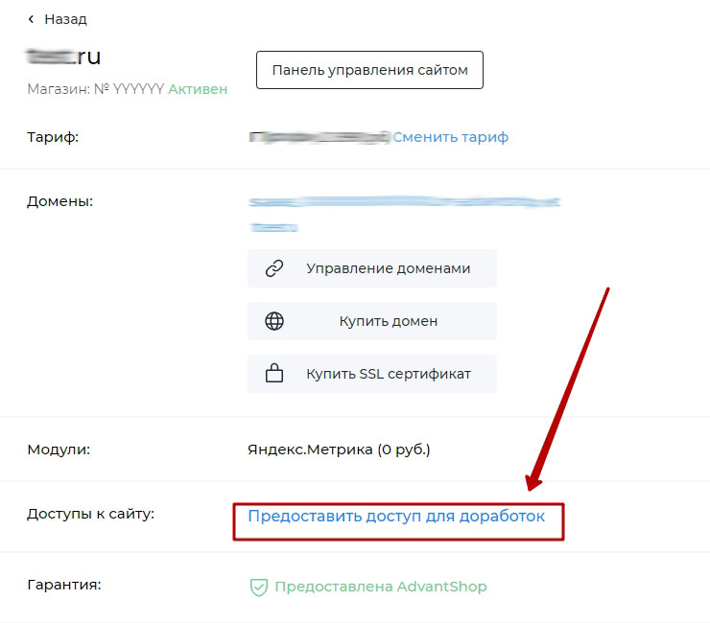Click the site name heading ending in .ru

coord(64,57)
